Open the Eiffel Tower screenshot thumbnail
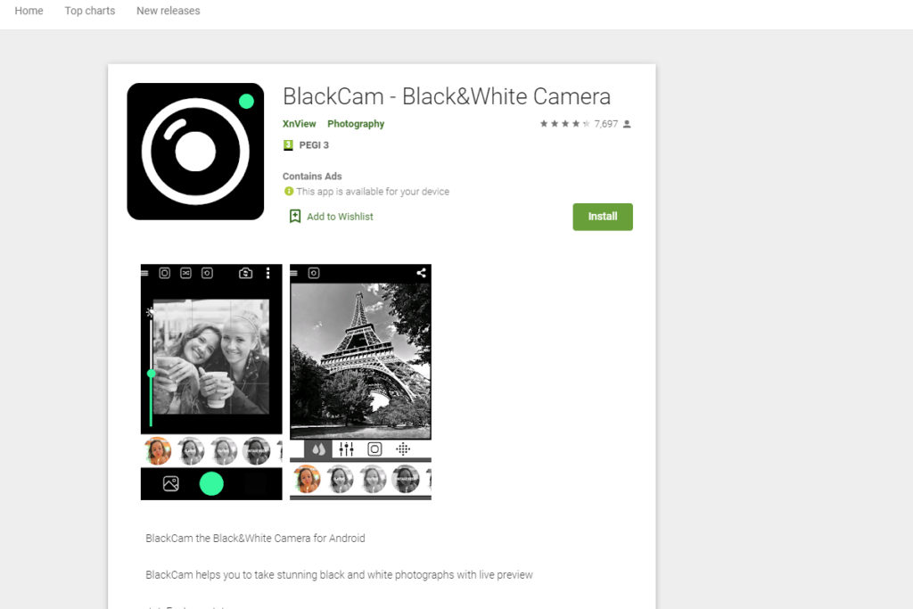The image size is (913, 609). [x=360, y=382]
